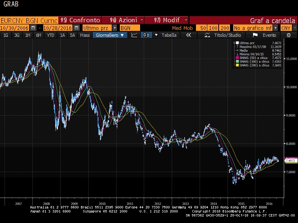
Task: Click the 10/30/2006 start date field
Action: (15, 28)
